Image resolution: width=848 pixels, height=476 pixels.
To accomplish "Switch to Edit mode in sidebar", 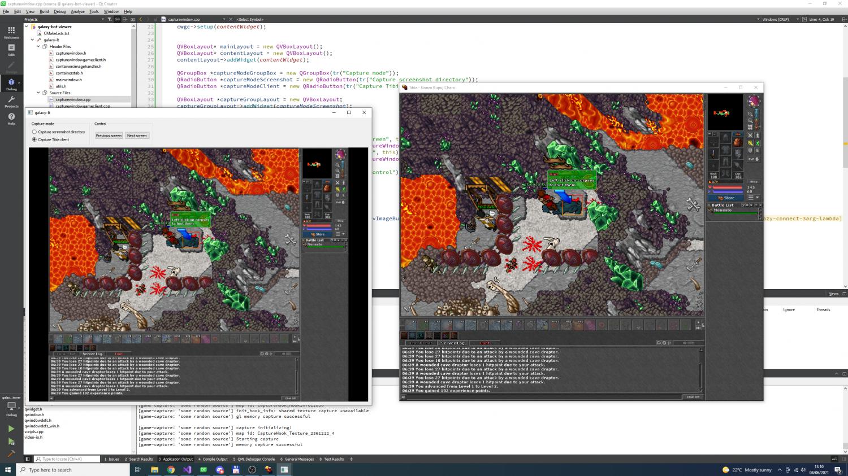I will [x=11, y=50].
